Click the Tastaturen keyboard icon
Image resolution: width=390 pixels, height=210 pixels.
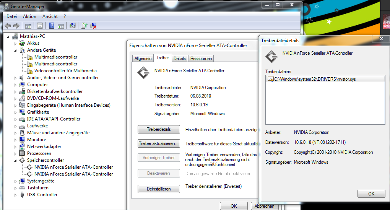click(22, 188)
